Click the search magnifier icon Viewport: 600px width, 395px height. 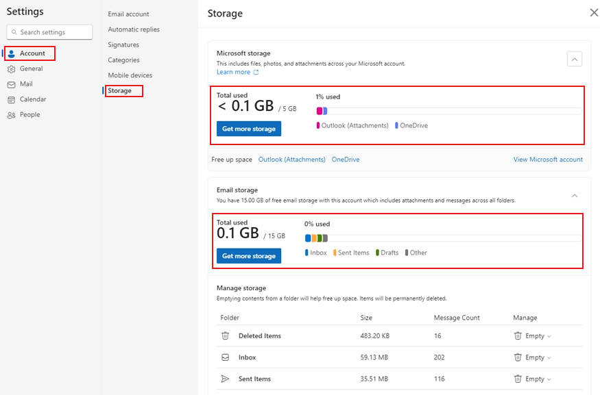pos(14,32)
